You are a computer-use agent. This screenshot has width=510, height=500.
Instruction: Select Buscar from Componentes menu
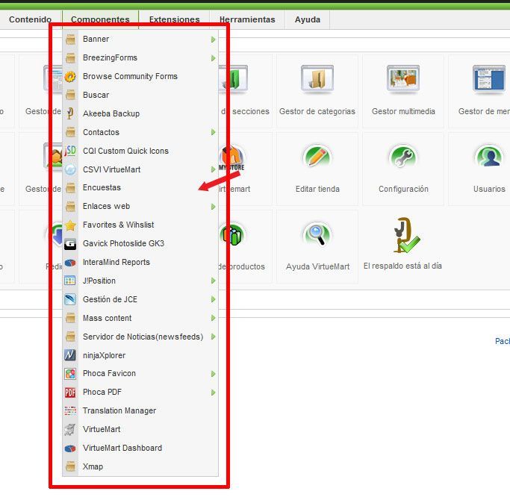[140, 95]
